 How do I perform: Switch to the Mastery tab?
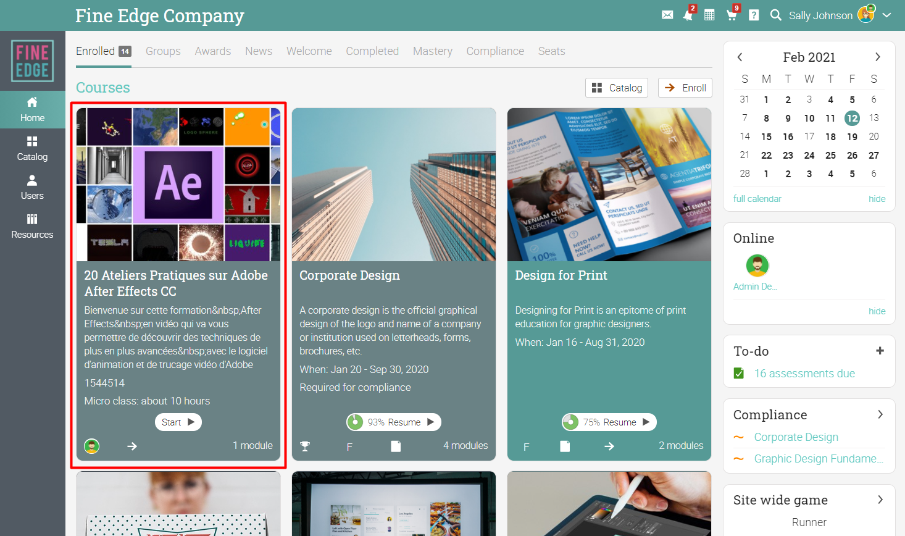433,51
